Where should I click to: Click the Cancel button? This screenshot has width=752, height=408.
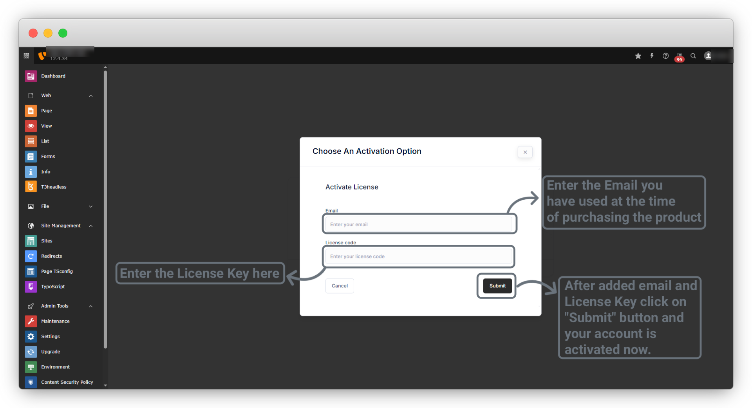(x=340, y=286)
